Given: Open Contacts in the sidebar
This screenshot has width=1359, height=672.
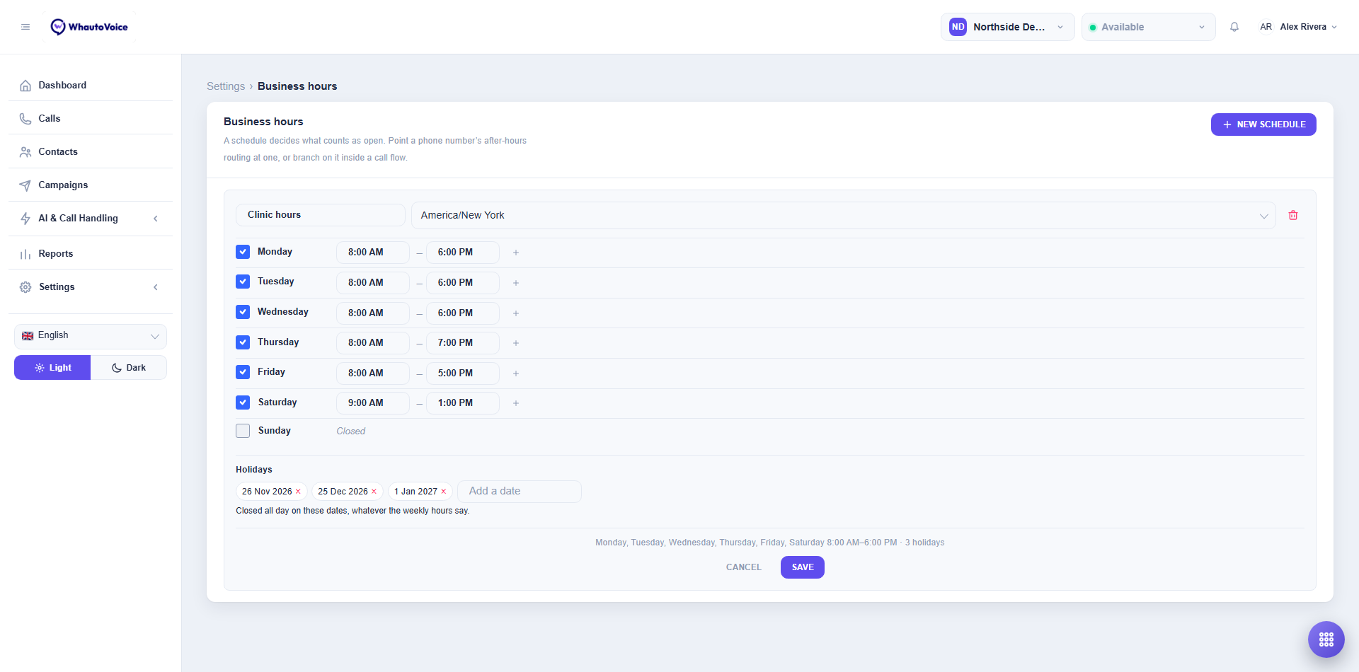Looking at the screenshot, I should point(91,152).
